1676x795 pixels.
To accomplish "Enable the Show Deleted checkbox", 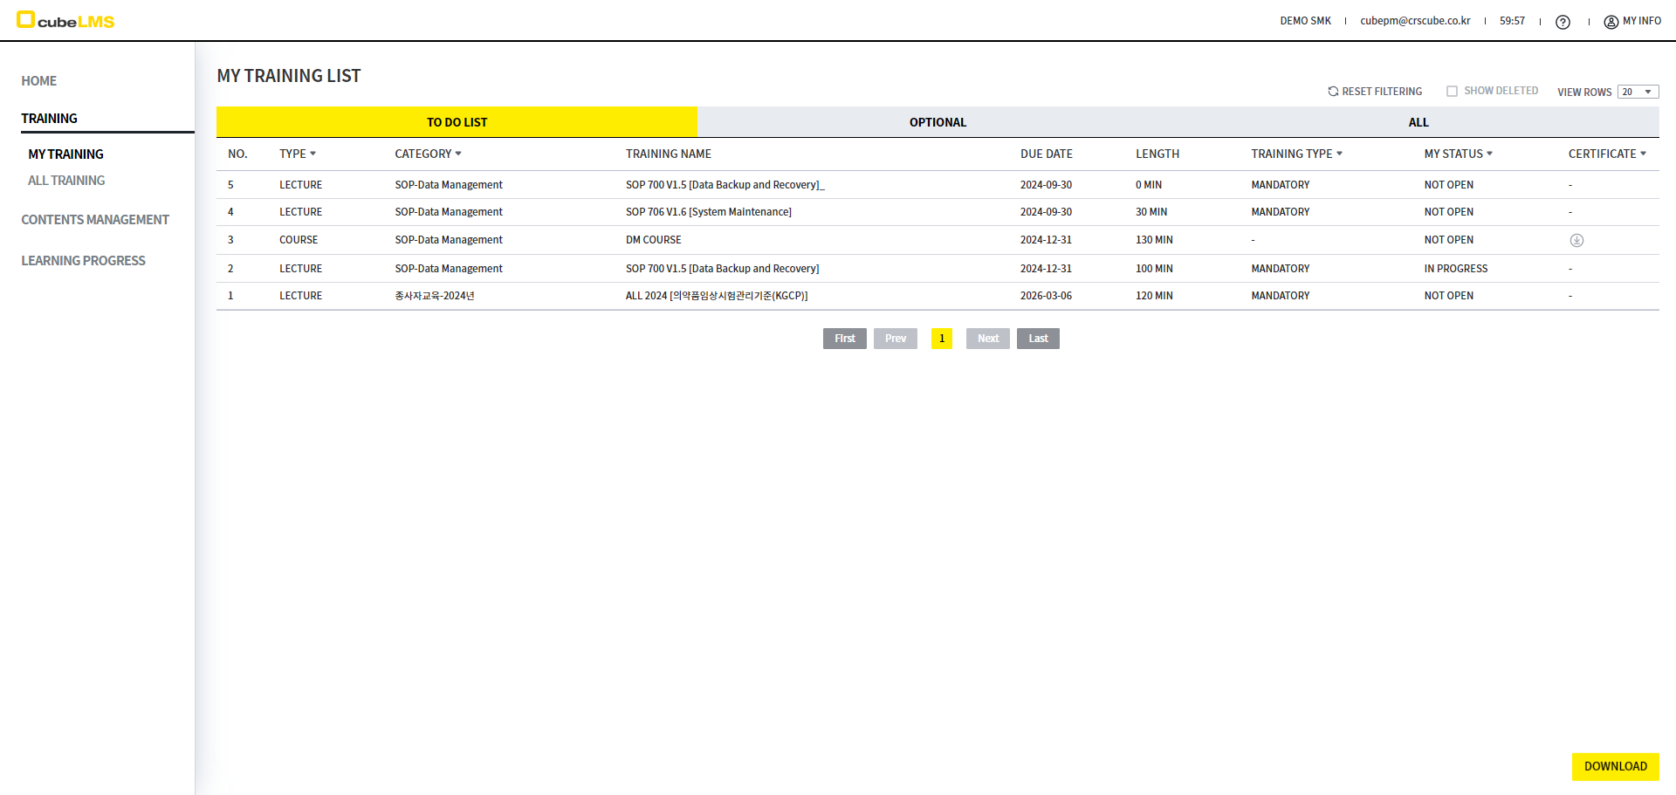I will tap(1452, 92).
